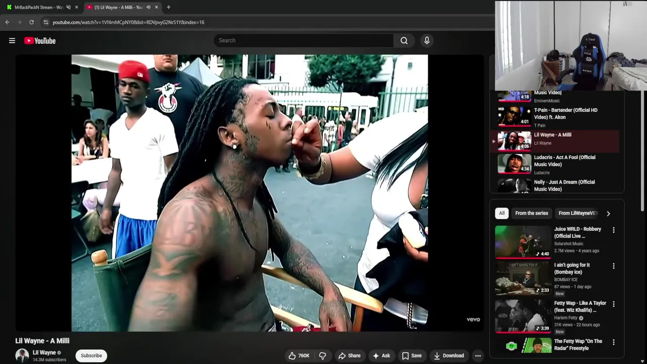
Task: Dislike the video
Action: (x=322, y=355)
